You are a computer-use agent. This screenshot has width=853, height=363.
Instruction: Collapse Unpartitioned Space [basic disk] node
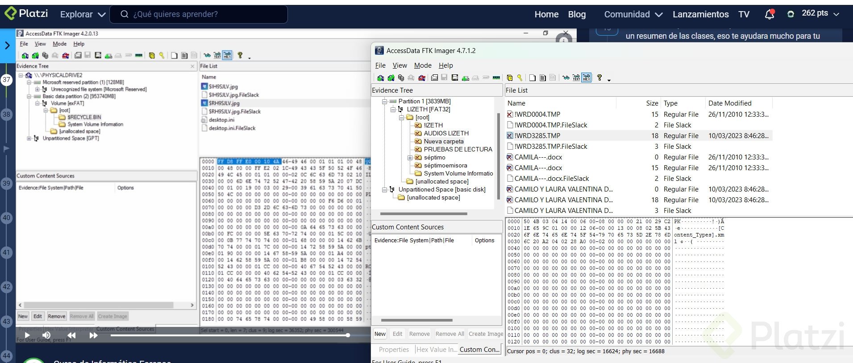click(384, 190)
